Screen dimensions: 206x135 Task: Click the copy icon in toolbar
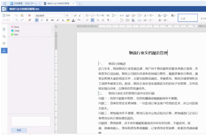16,15
